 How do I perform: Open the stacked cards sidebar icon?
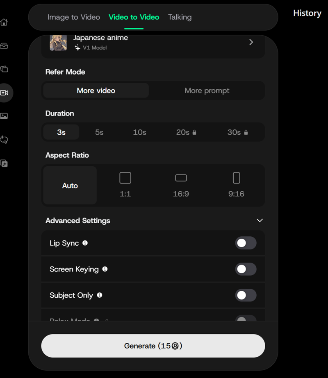4,69
